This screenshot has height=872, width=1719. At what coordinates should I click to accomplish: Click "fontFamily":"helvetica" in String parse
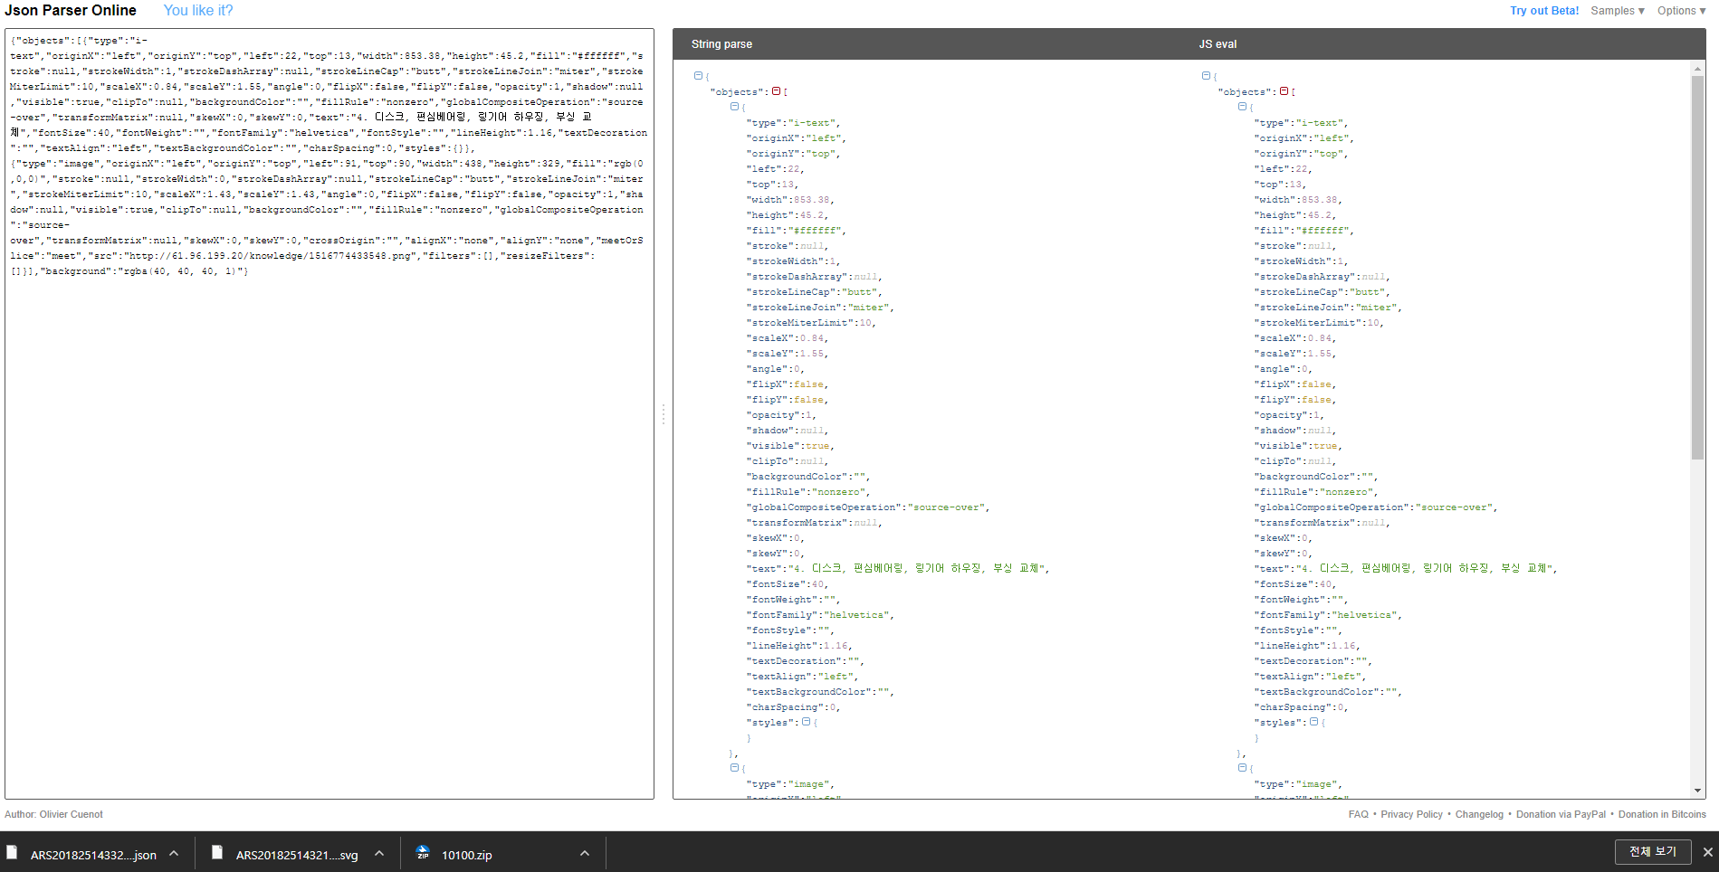(820, 615)
